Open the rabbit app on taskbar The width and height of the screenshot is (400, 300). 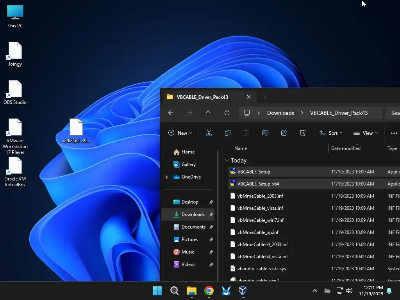[226, 291]
